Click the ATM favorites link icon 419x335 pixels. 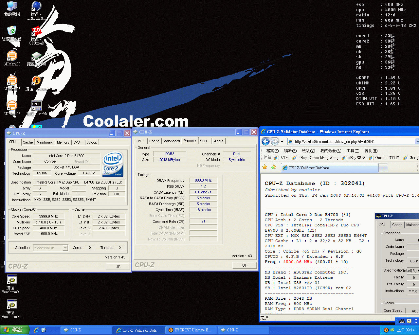tap(276, 158)
